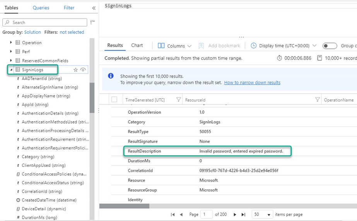The height and width of the screenshot is (221, 357).
Task: Click the star favorite icon for SigninLogs
Action: tap(76, 70)
